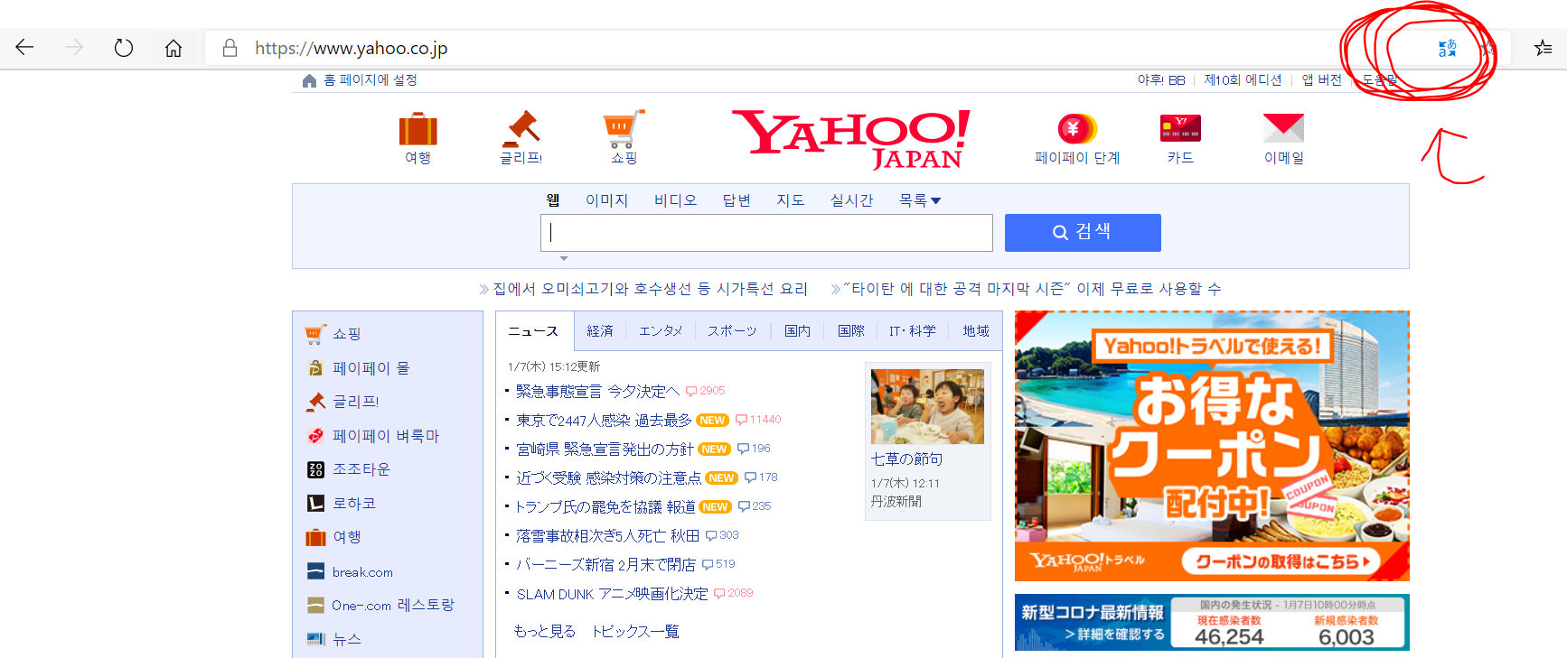Viewport: 1567px width, 658px height.
Task: Expand the small arrow below the search box
Action: coord(564,259)
